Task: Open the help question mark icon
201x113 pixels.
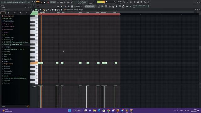Action: pyautogui.click(x=134, y=2)
